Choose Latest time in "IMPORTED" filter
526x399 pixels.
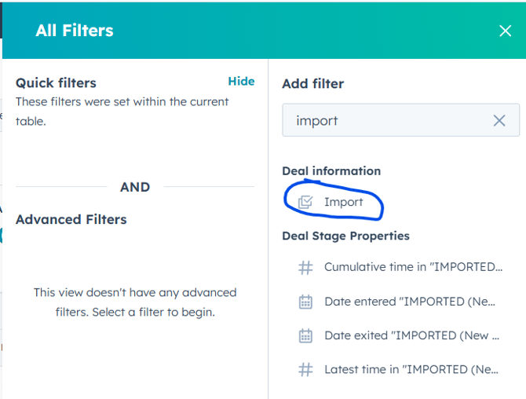[x=411, y=369]
